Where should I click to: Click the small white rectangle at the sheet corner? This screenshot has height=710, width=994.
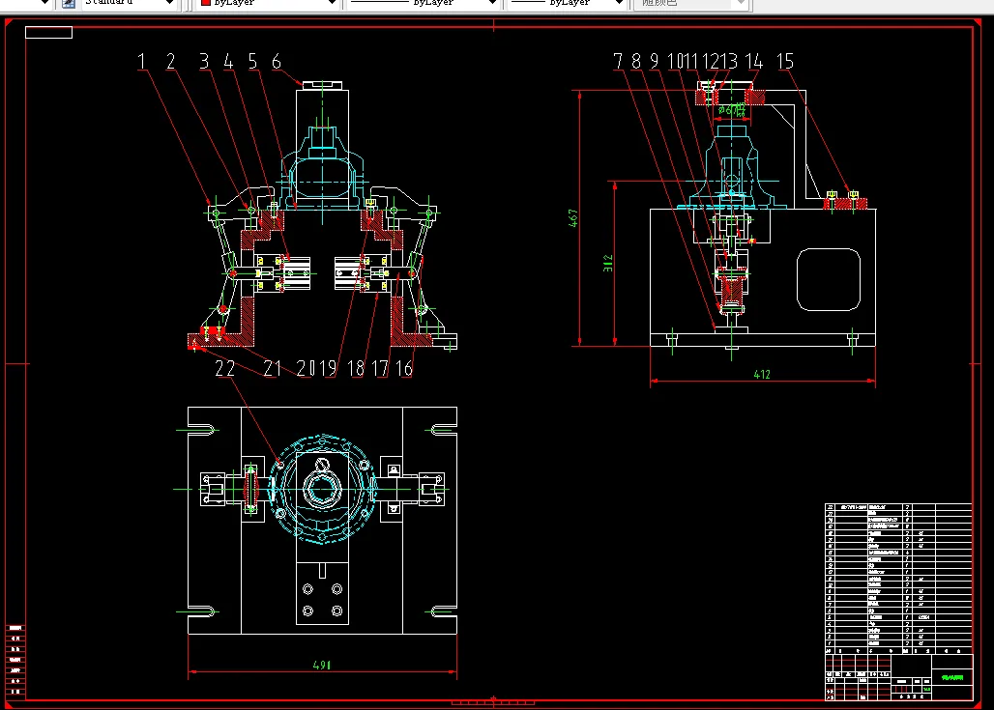tap(48, 32)
